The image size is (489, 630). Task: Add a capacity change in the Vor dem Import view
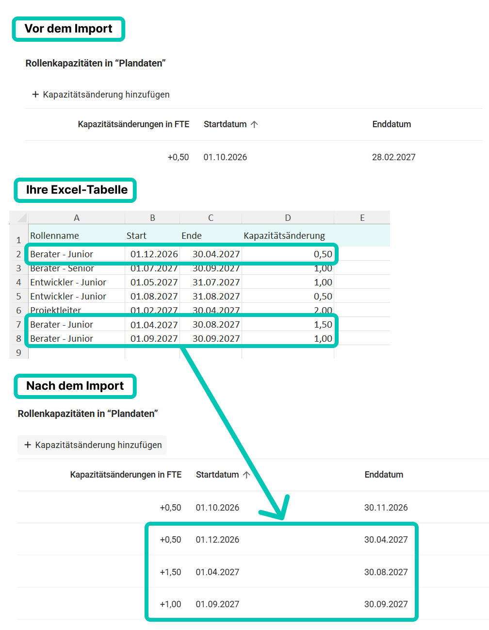click(x=101, y=95)
